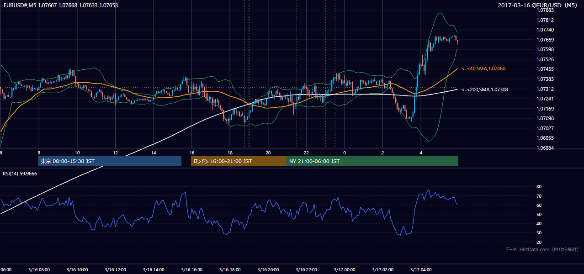Click the 3/16 08:00 time axis label
The height and width of the screenshot is (274, 584).
39,270
